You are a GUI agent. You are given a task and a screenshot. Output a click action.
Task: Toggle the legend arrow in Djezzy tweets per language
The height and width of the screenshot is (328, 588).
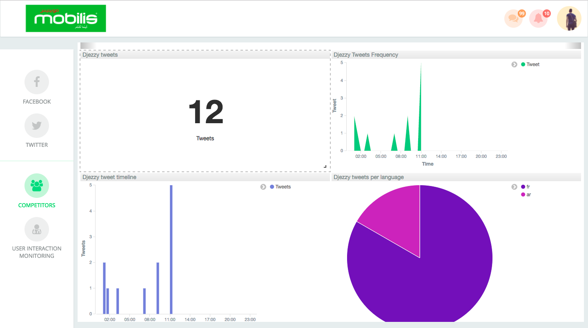pyautogui.click(x=514, y=187)
